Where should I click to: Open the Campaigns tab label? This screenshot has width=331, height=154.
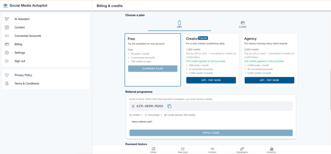pos(242,152)
